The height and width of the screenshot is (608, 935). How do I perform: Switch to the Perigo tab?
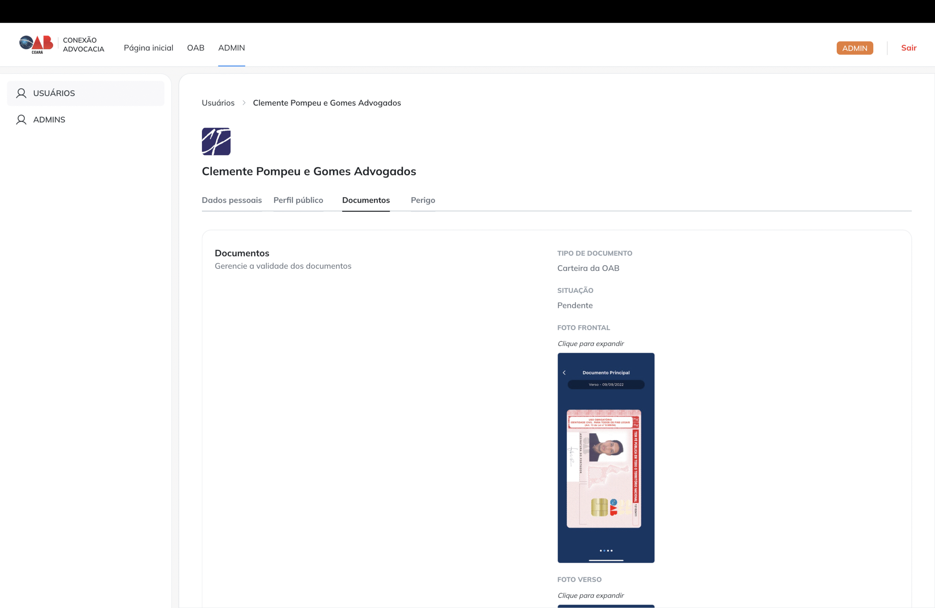coord(423,200)
